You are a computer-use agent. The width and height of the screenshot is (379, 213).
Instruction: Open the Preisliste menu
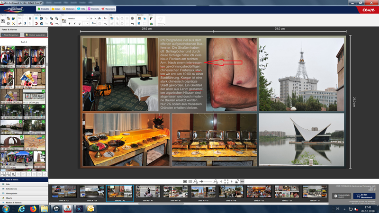(x=93, y=9)
